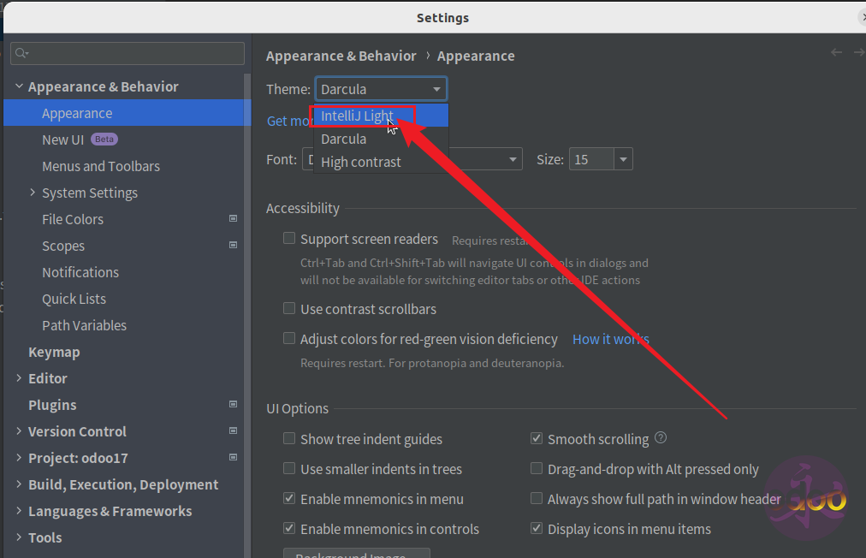The image size is (866, 558).
Task: Expand the System Settings node
Action: (x=33, y=193)
